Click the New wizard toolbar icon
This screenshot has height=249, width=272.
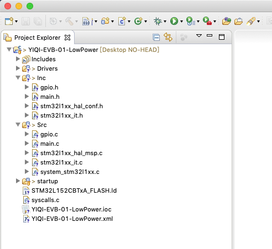9,21
